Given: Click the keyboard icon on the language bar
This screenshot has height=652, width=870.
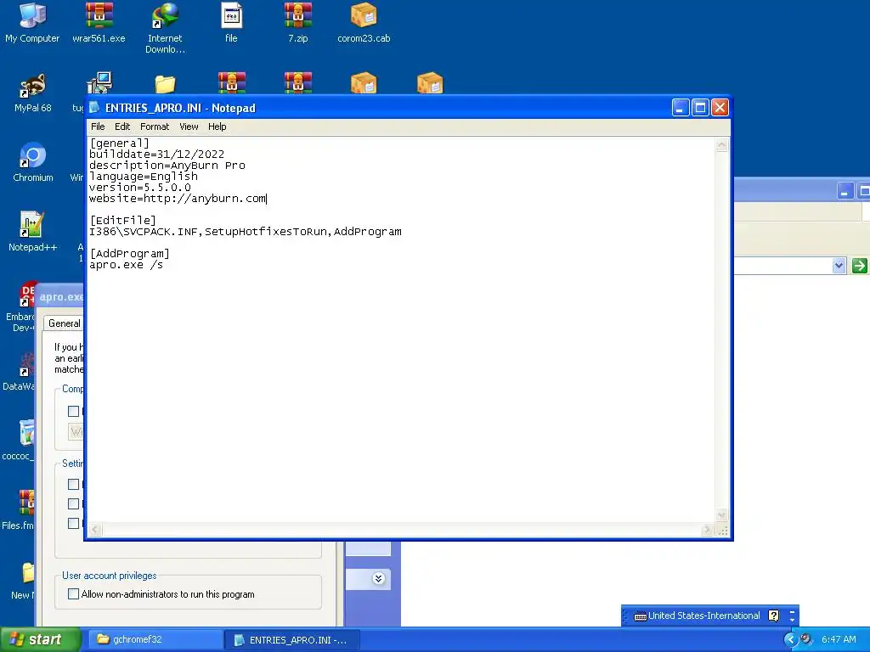Looking at the screenshot, I should [x=640, y=616].
